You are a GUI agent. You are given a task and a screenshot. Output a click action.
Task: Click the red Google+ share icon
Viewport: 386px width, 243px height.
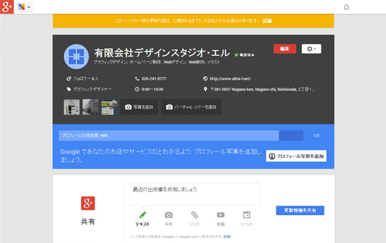pyautogui.click(x=88, y=203)
